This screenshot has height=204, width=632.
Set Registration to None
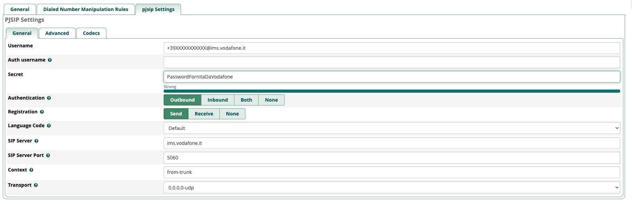point(232,114)
